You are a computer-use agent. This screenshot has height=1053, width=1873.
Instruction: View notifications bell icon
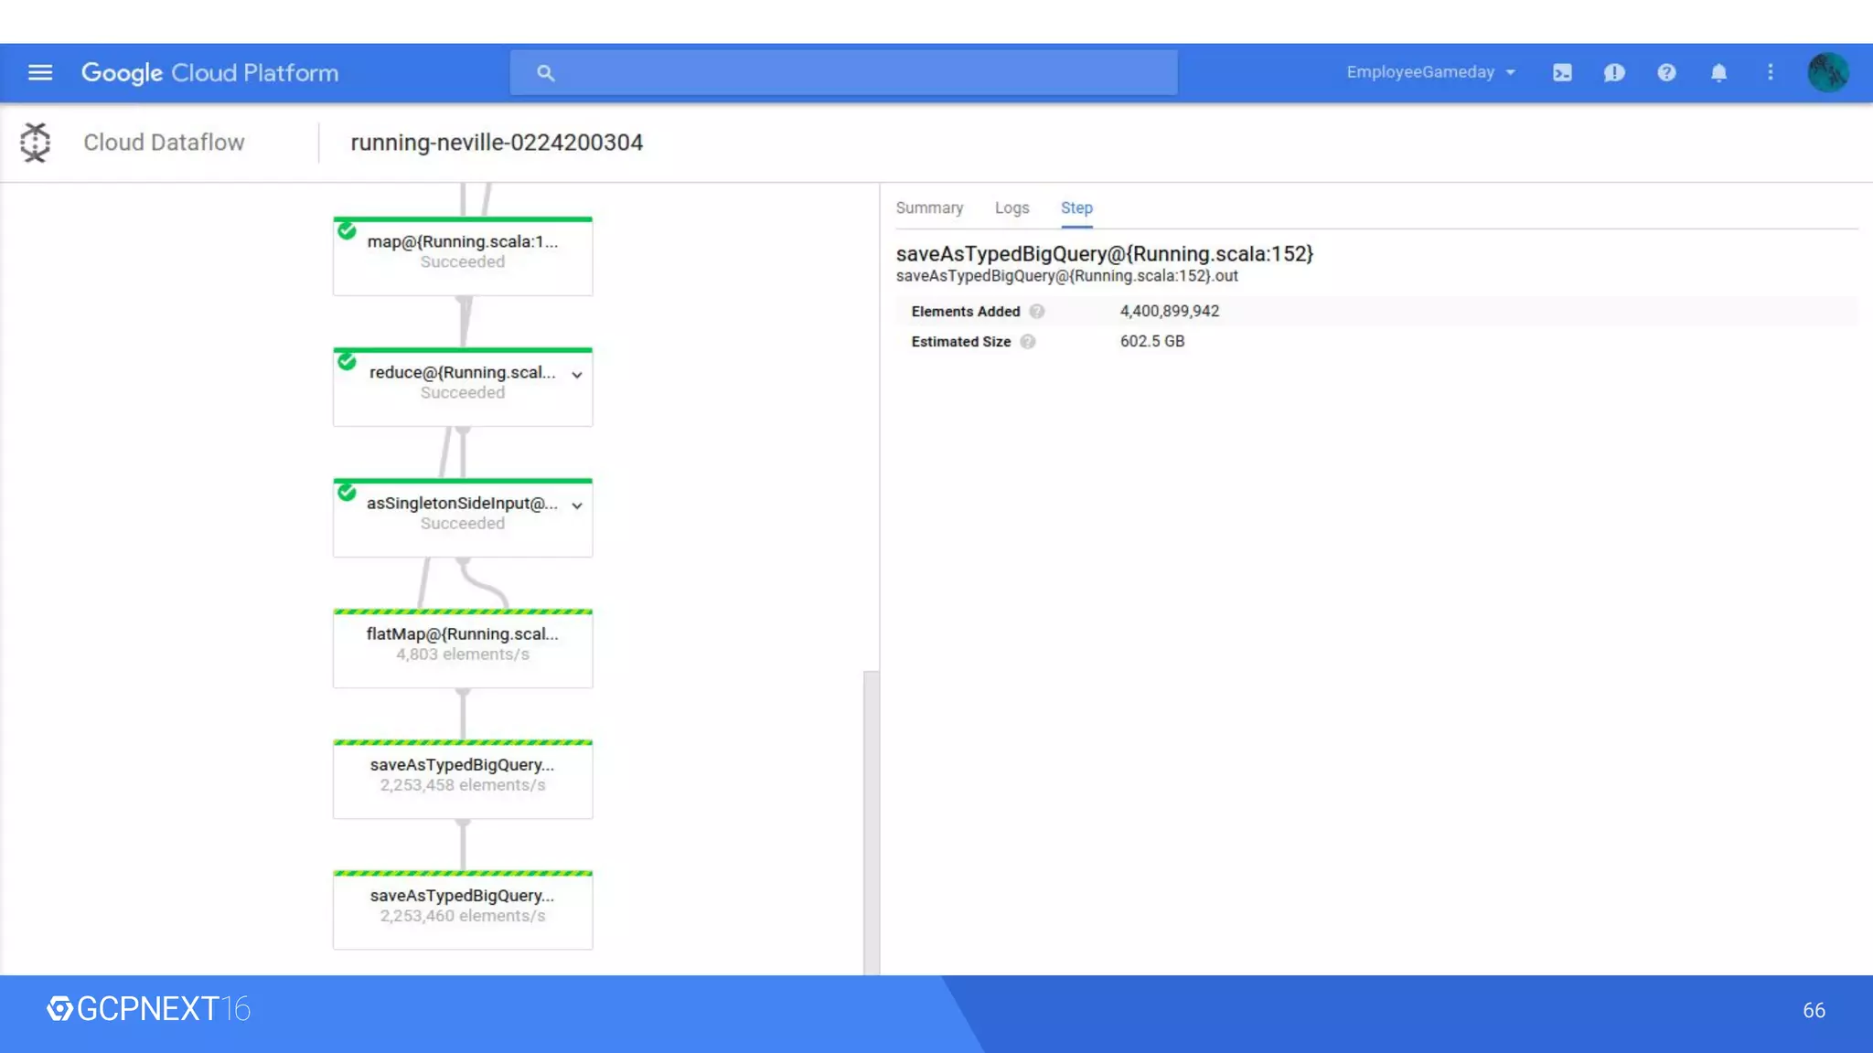(x=1718, y=72)
